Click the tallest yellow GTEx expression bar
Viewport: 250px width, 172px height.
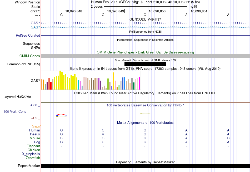click(60, 80)
